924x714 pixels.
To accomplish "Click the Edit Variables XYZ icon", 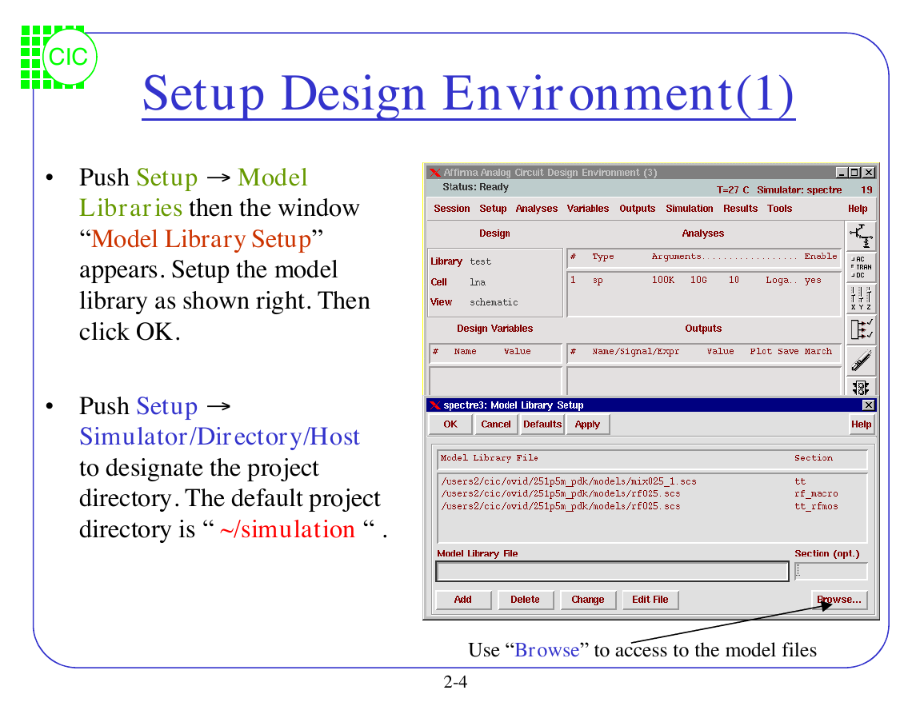I will pyautogui.click(x=861, y=298).
